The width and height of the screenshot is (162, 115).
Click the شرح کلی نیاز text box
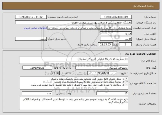pyautogui.click(x=74, y=60)
